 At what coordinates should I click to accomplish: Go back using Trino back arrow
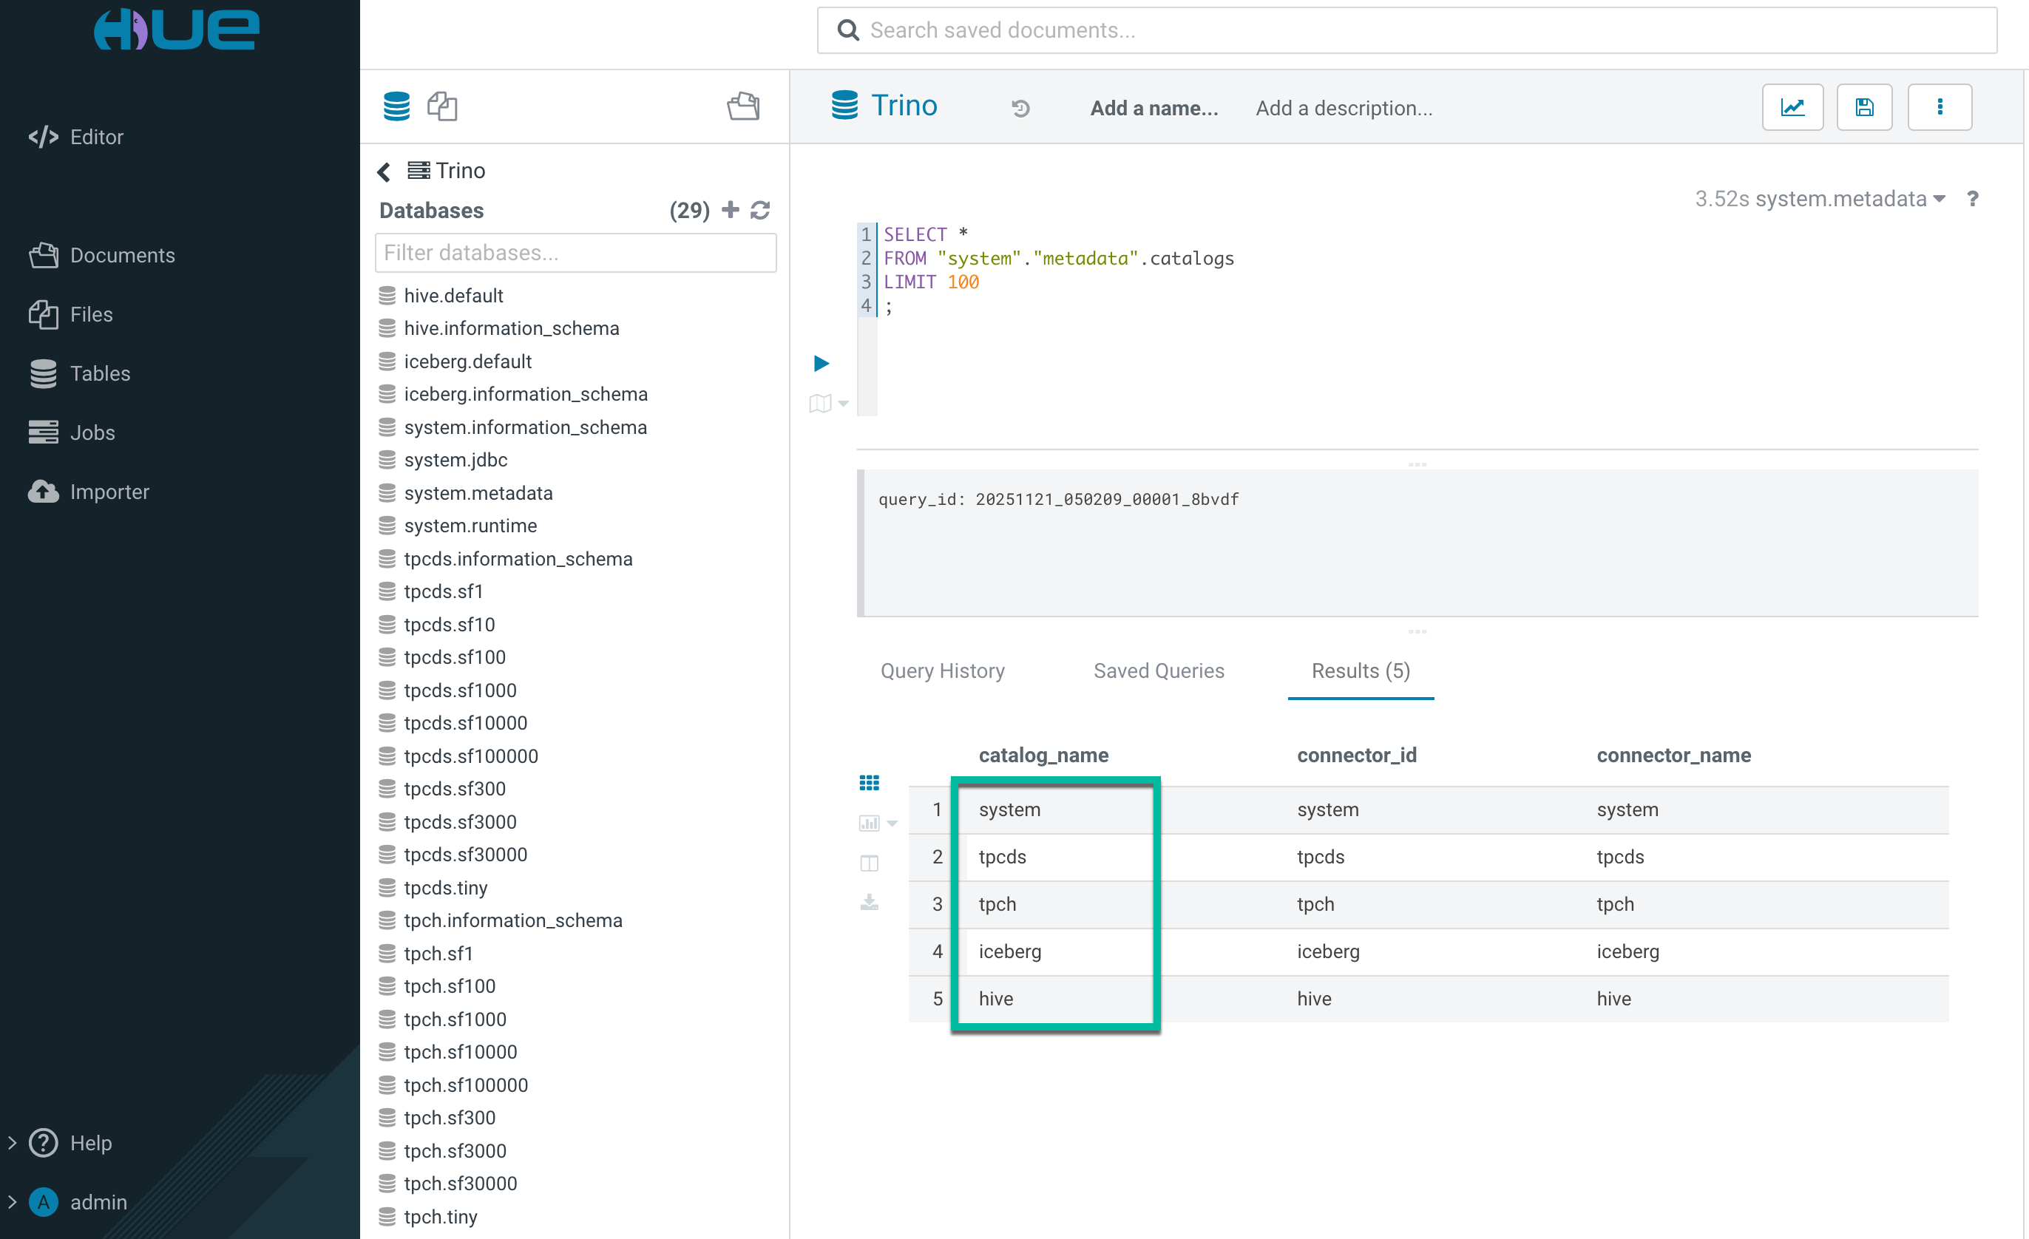pyautogui.click(x=384, y=172)
